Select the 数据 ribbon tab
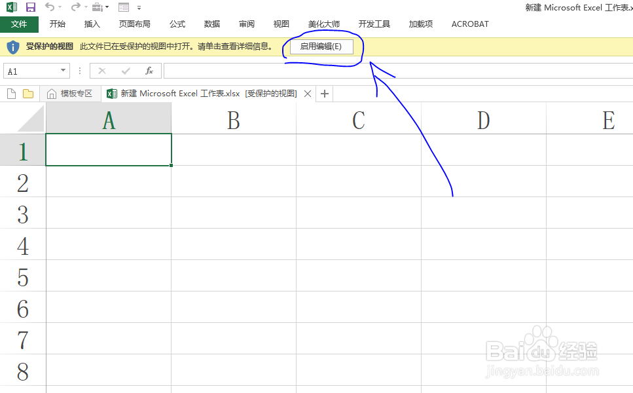This screenshot has width=633, height=393. click(212, 24)
